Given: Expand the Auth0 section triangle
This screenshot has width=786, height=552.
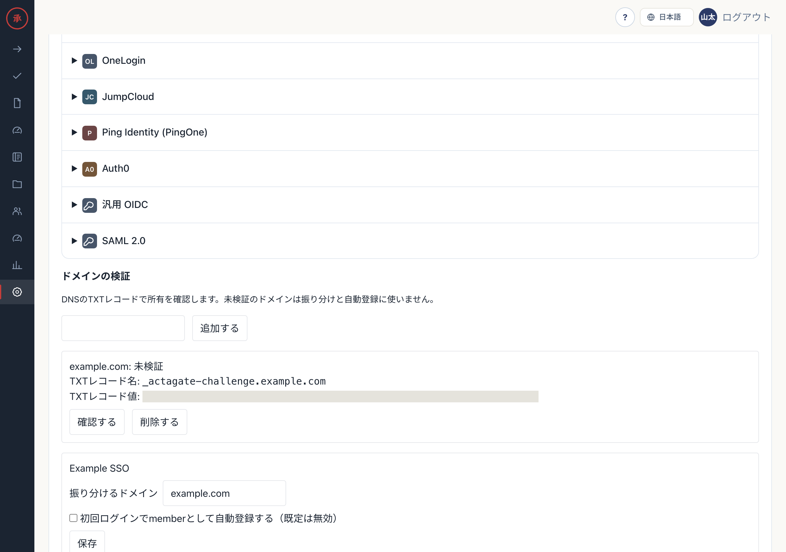Looking at the screenshot, I should click(x=74, y=168).
